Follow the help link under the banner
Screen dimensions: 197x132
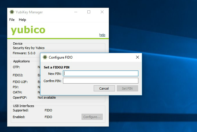pyautogui.click(x=102, y=35)
